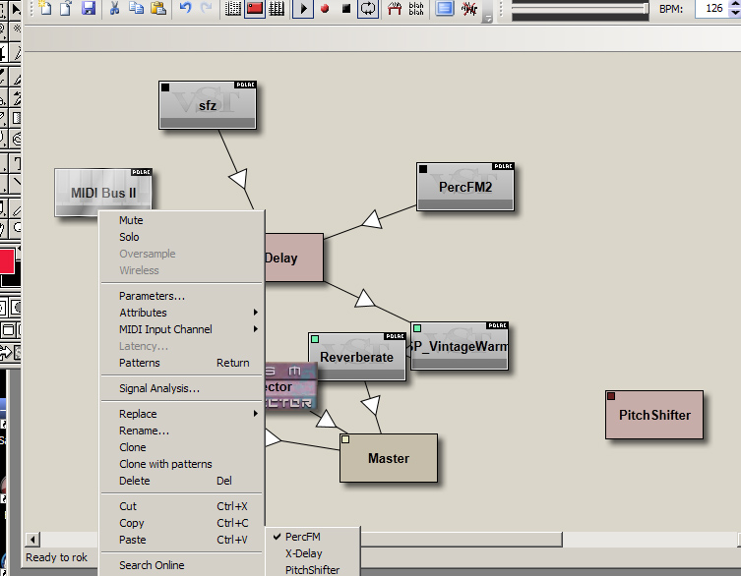Open the Machine view red toolbar icon

coord(255,9)
